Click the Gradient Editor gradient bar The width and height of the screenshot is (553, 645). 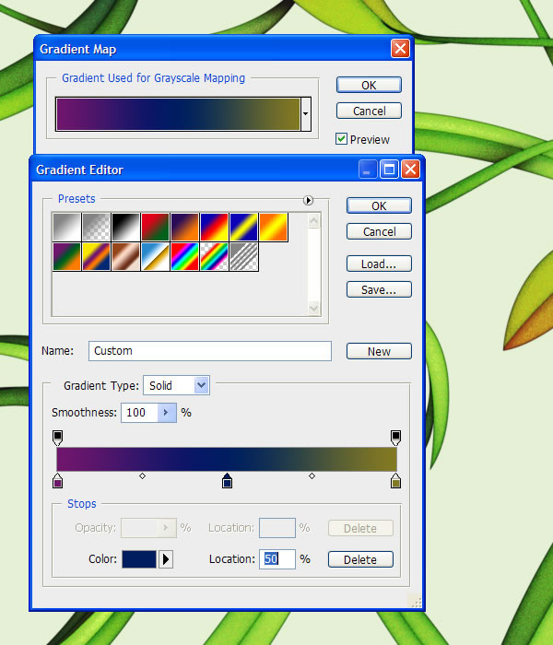coord(227,460)
